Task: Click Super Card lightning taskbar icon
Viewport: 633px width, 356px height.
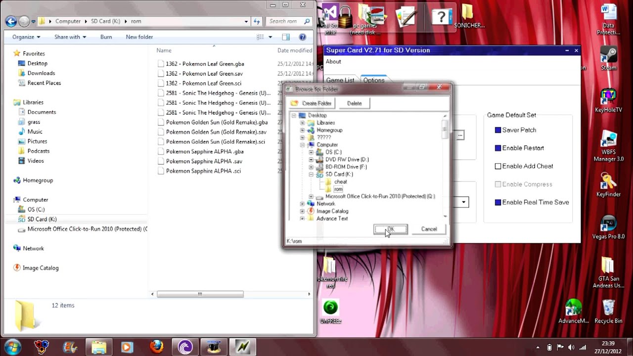Action: coord(243,347)
